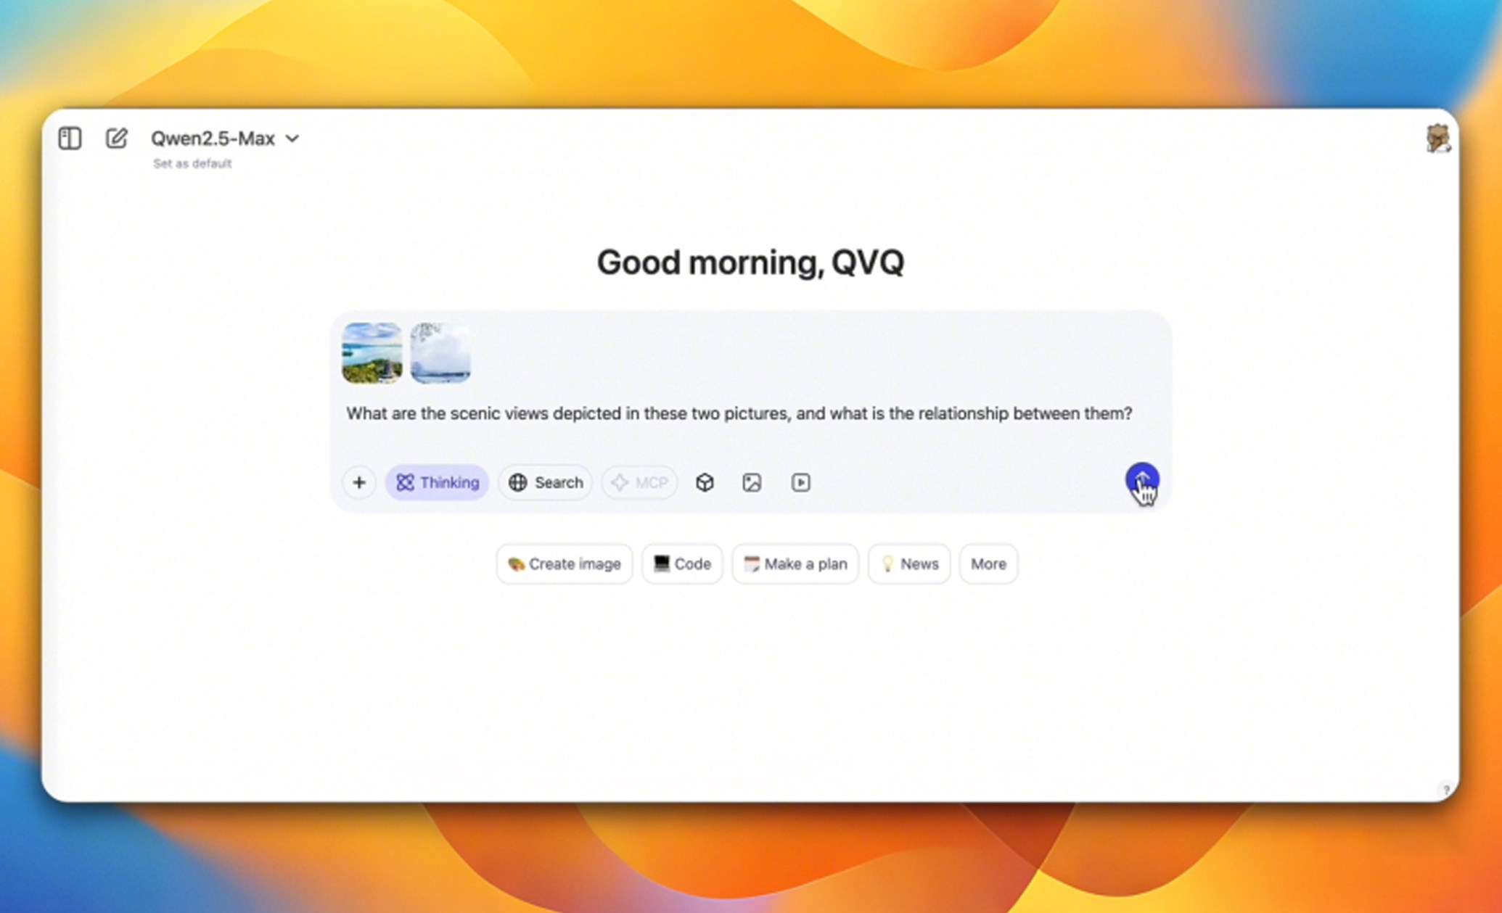The width and height of the screenshot is (1502, 913).
Task: Click the 3D cube artifacts icon
Action: point(704,482)
